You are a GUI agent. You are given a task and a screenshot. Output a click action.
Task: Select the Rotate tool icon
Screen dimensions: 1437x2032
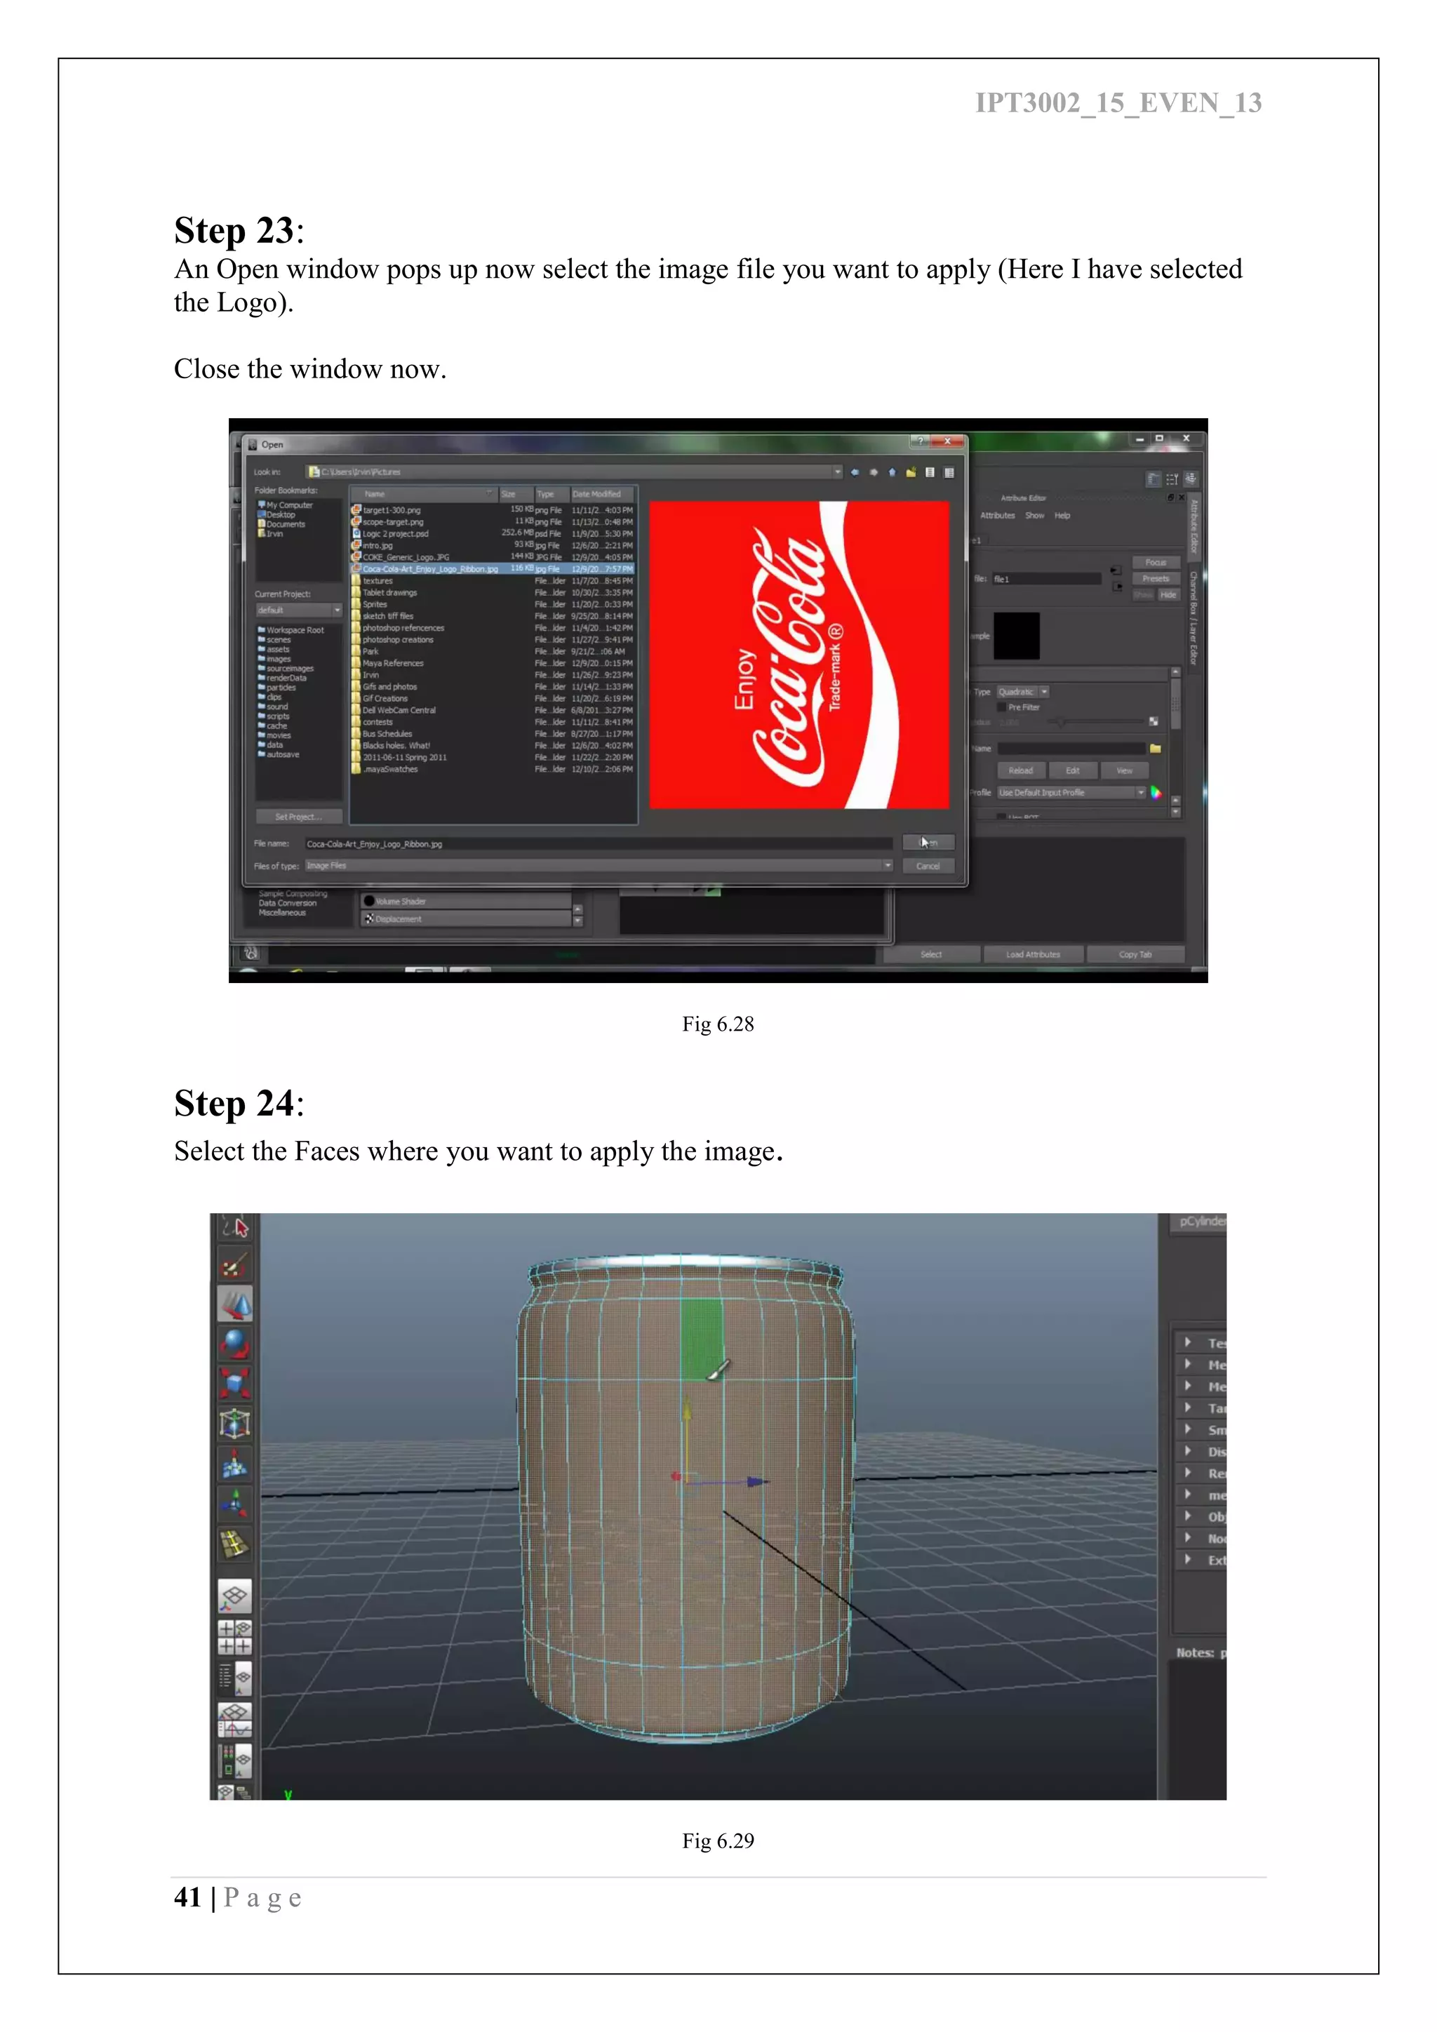(234, 1344)
